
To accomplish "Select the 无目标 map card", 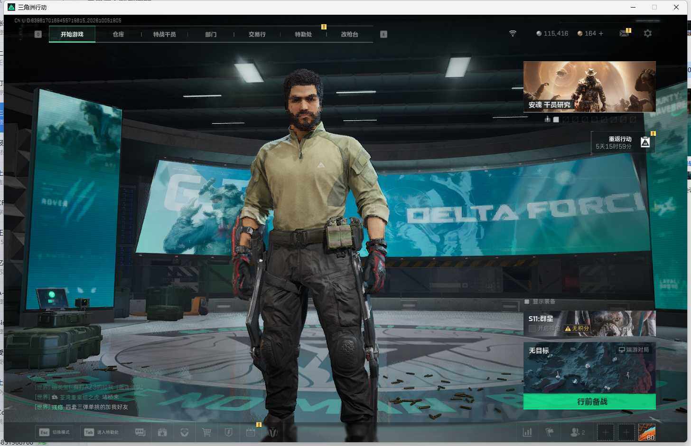I will click(x=589, y=368).
